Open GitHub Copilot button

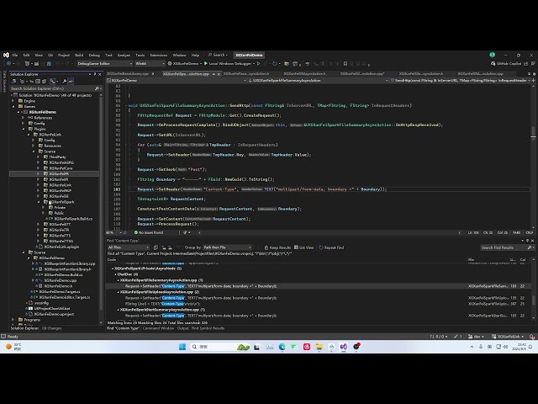[x=506, y=64]
